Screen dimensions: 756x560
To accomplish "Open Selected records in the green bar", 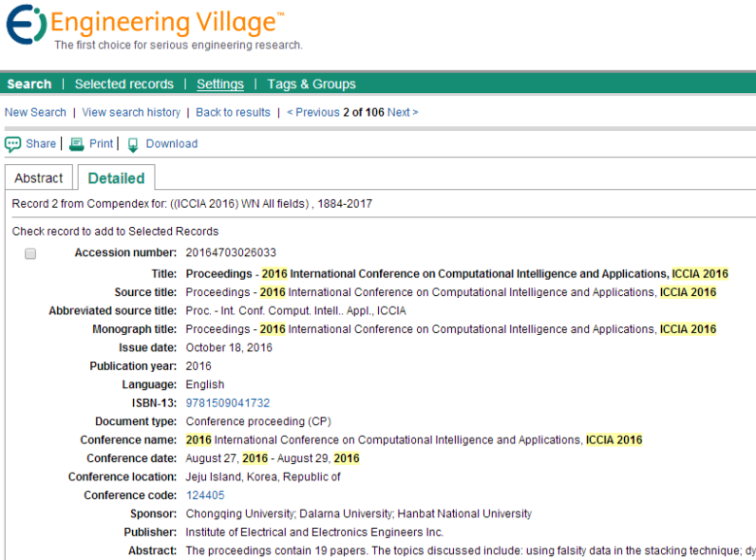I will click(x=123, y=84).
